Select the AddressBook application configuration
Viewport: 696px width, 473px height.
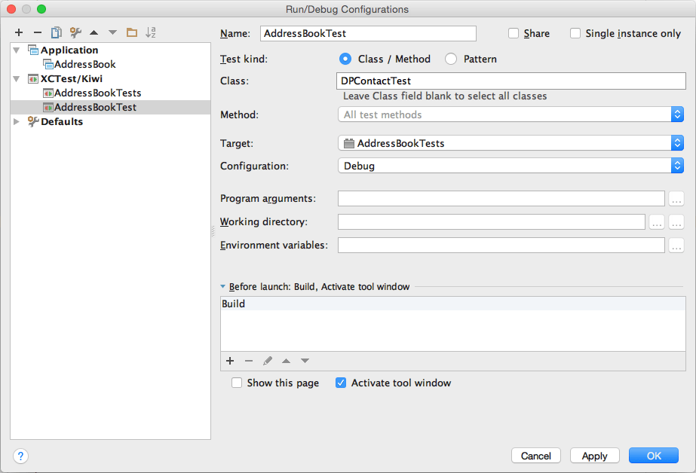click(84, 64)
